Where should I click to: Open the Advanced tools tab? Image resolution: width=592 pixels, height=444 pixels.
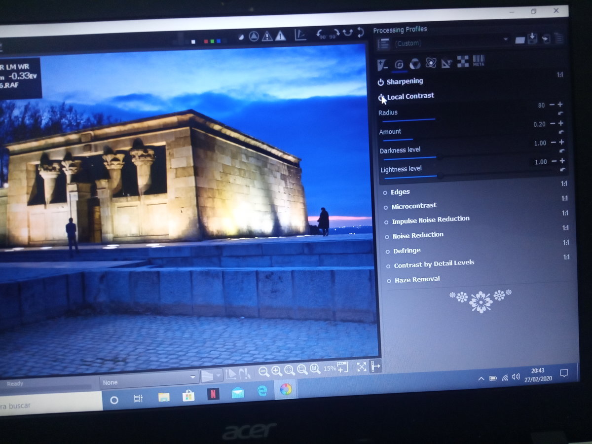point(431,63)
